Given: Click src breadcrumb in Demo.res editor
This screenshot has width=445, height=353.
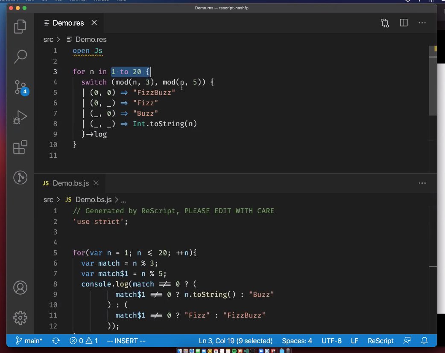Looking at the screenshot, I should pos(48,39).
